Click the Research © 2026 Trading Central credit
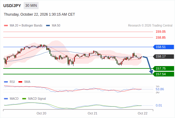Screen dimensions: 175x118 150,26
